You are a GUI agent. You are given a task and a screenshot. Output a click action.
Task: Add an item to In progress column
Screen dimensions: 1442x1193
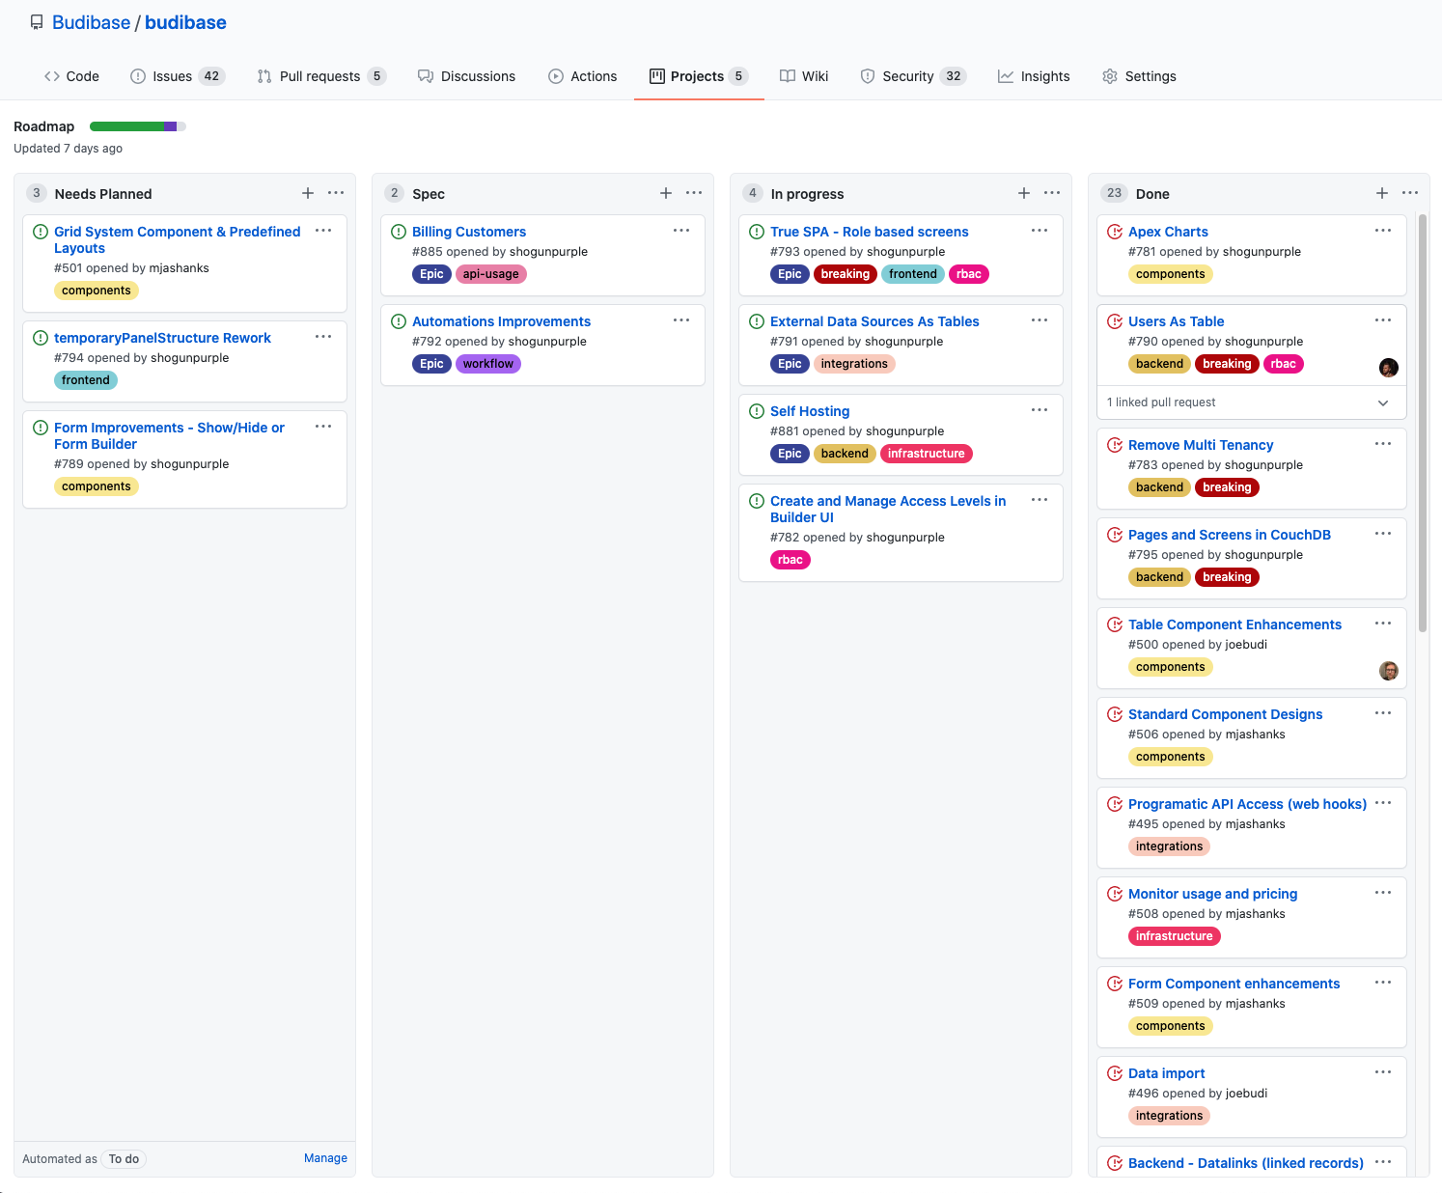click(1023, 193)
